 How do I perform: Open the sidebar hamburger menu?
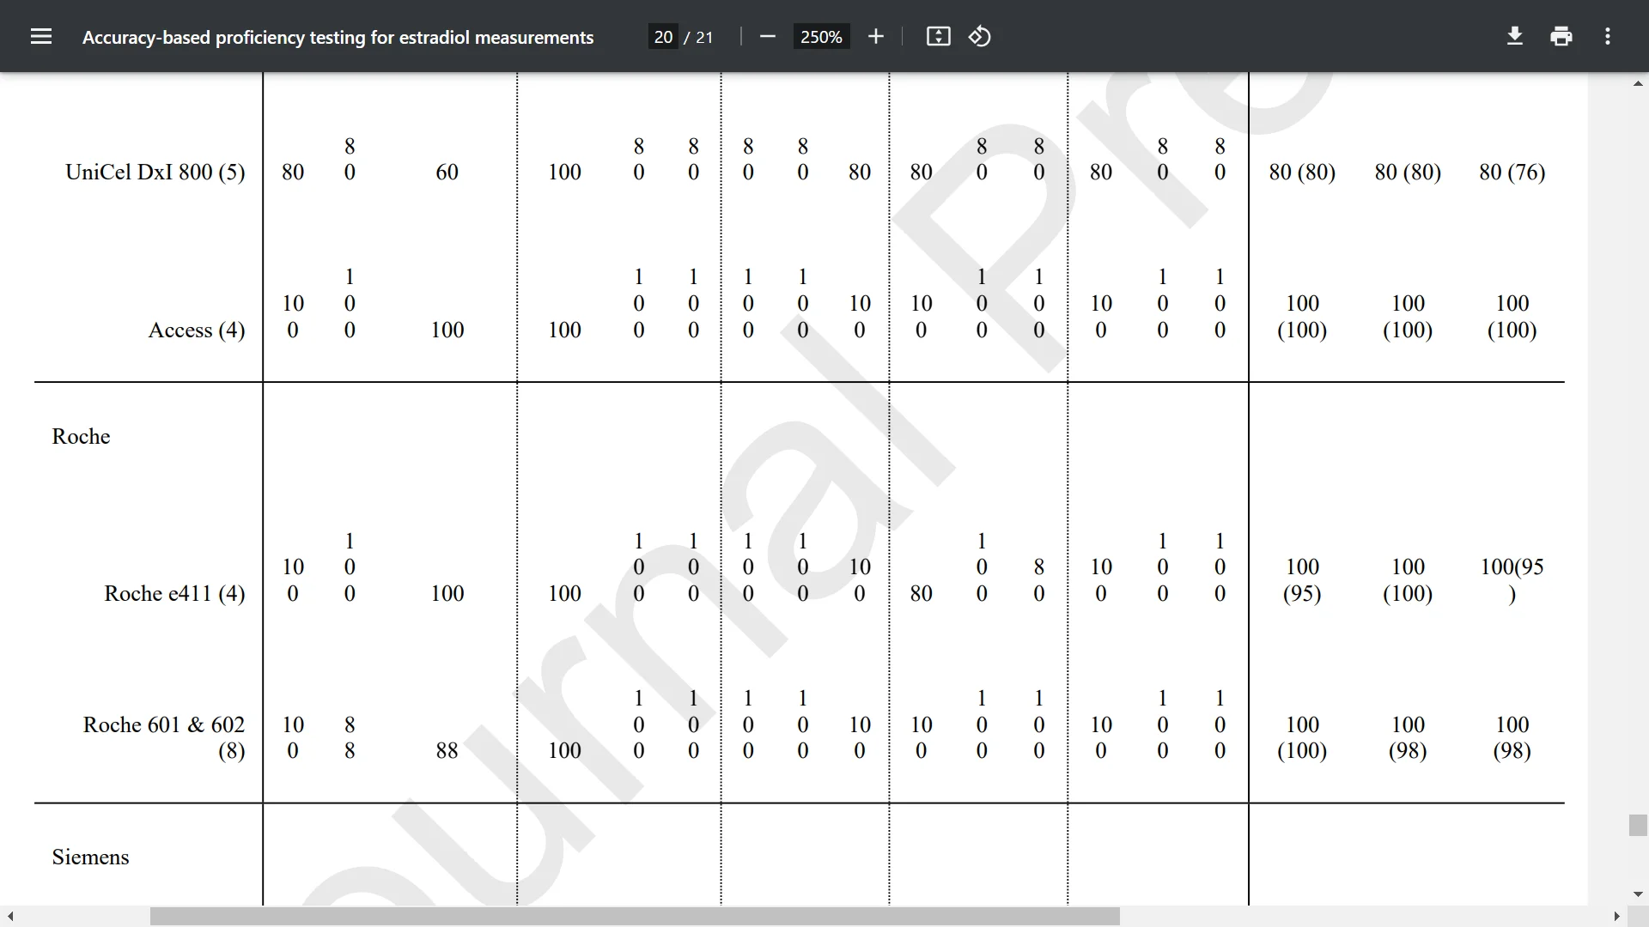click(41, 36)
